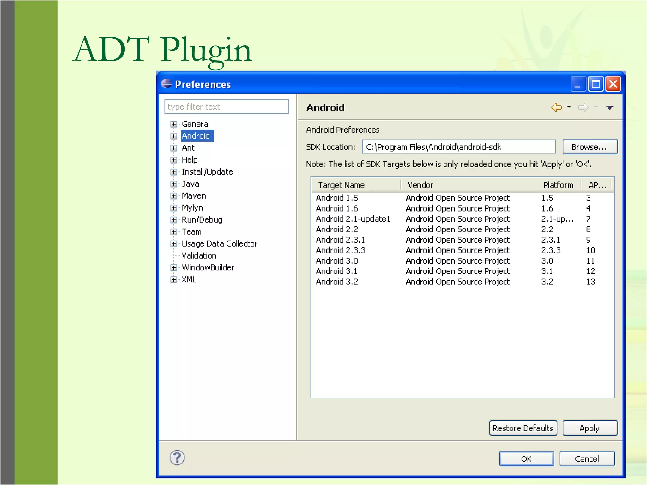Select the Android 2.3.1 target row

click(x=463, y=240)
